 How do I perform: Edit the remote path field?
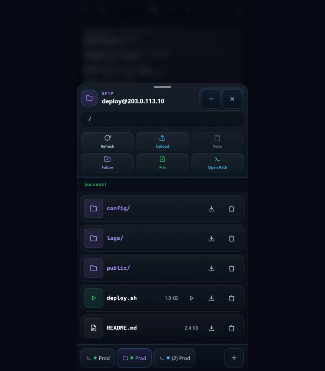click(x=162, y=119)
